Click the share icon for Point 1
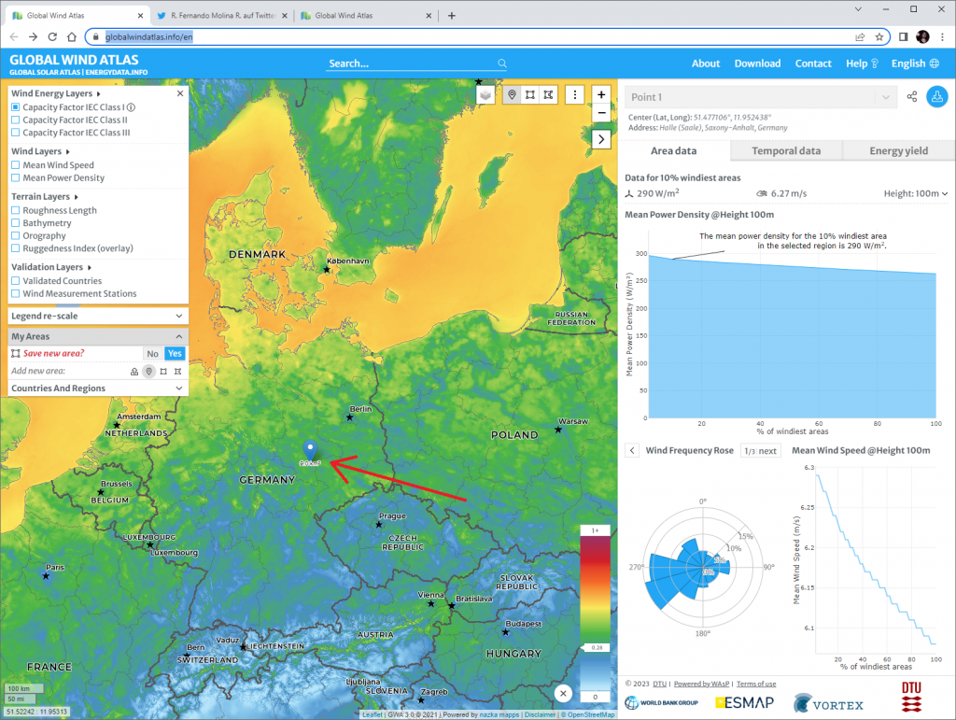Screen dimensions: 956x720 point(911,96)
